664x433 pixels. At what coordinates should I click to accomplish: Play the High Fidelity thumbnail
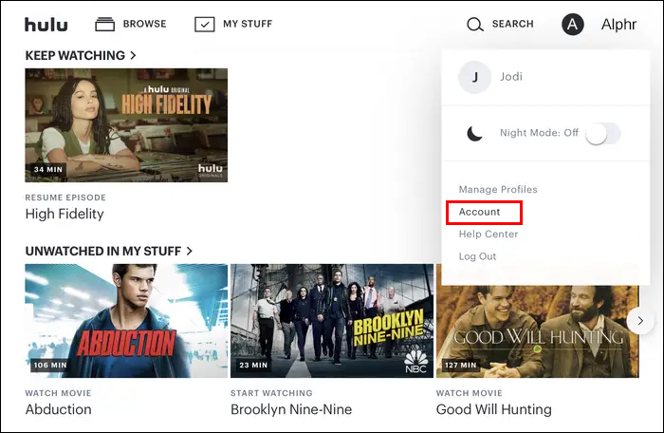[x=126, y=125]
